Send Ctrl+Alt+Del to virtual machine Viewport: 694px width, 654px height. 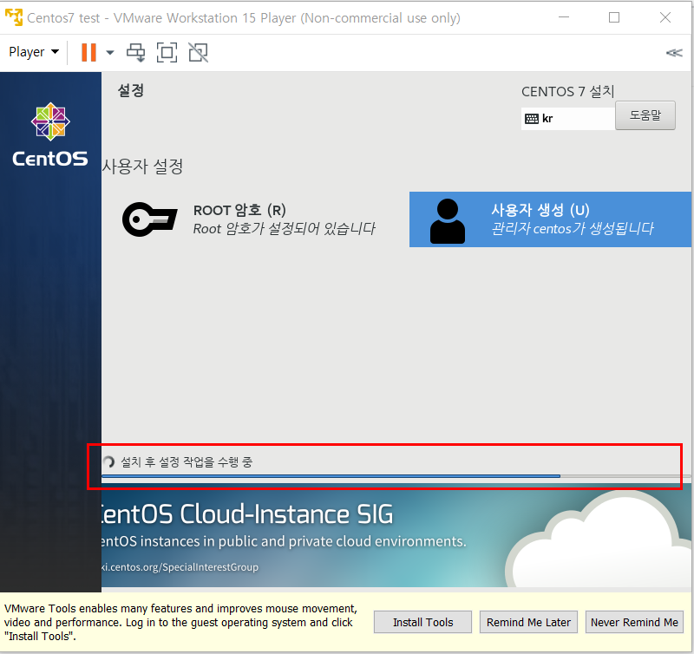pyautogui.click(x=136, y=52)
